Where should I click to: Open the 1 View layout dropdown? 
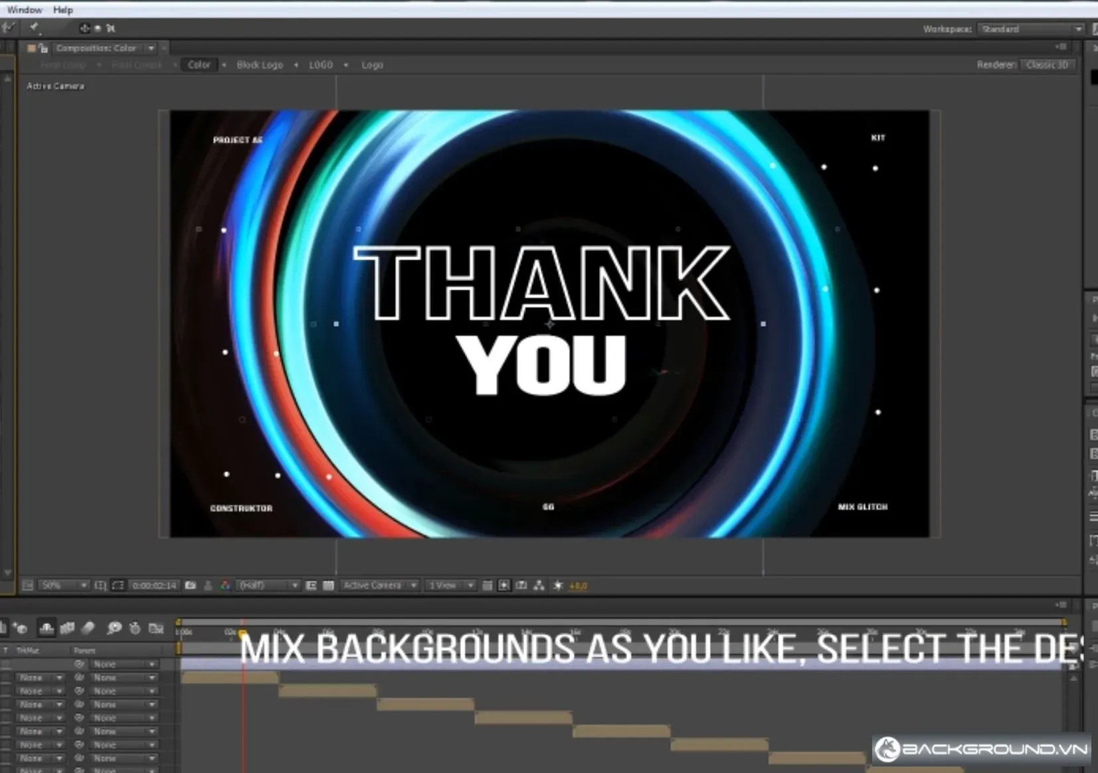pos(450,586)
